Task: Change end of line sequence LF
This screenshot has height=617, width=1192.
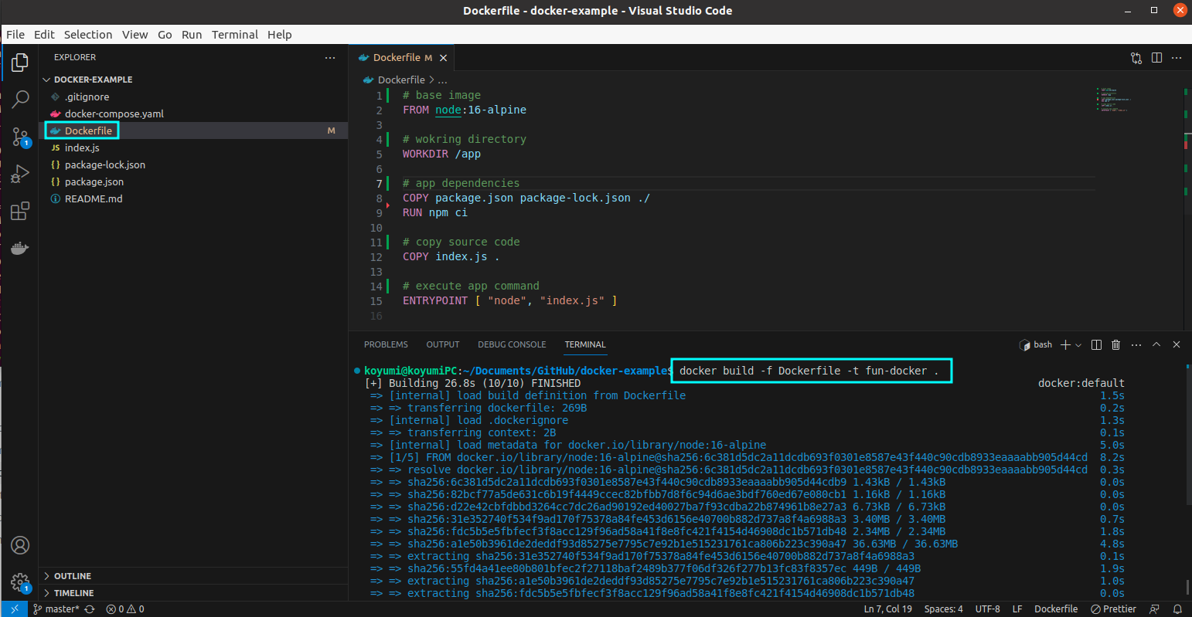Action: click(x=1017, y=609)
